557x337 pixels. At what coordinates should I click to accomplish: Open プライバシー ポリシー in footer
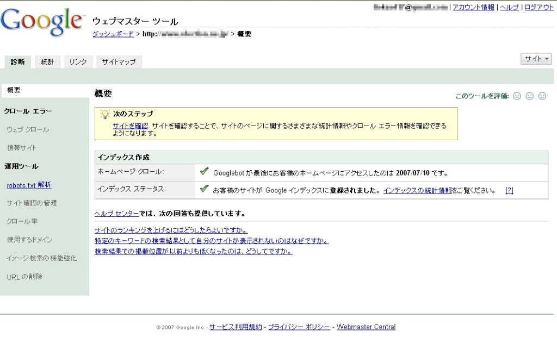click(x=299, y=327)
